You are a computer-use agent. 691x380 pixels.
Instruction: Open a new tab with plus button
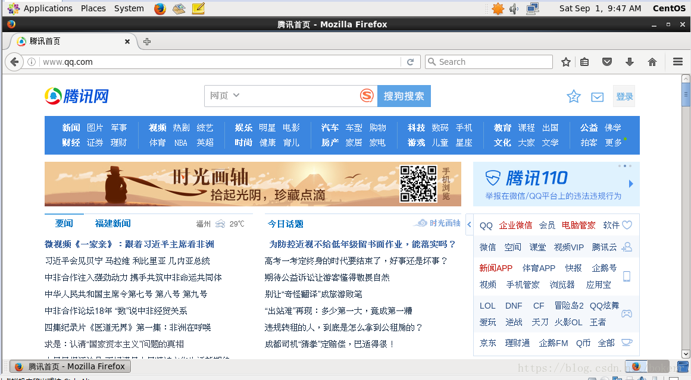point(147,42)
